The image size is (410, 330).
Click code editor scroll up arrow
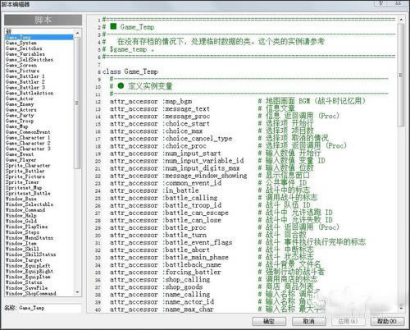click(x=401, y=20)
